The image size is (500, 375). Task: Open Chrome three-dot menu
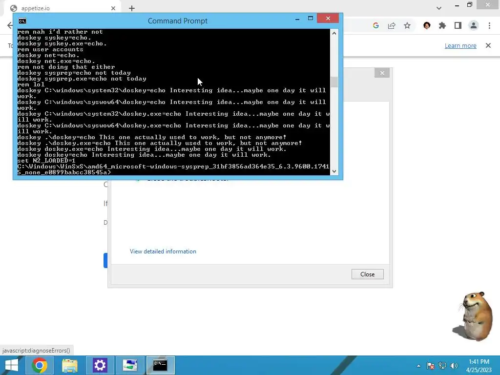[489, 25]
